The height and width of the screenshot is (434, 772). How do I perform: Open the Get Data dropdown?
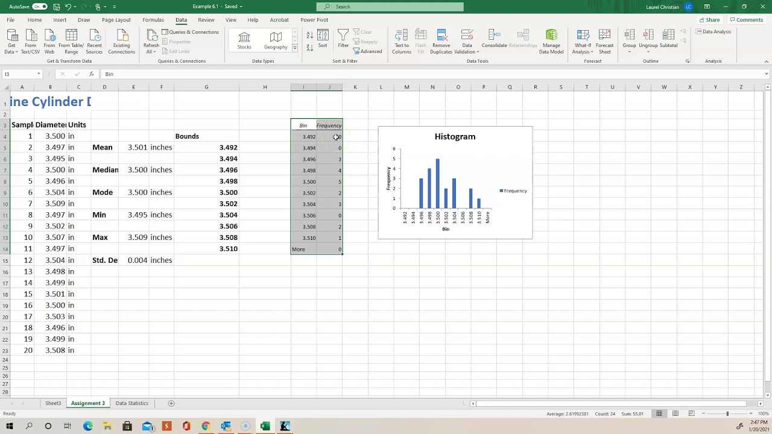pos(11,42)
